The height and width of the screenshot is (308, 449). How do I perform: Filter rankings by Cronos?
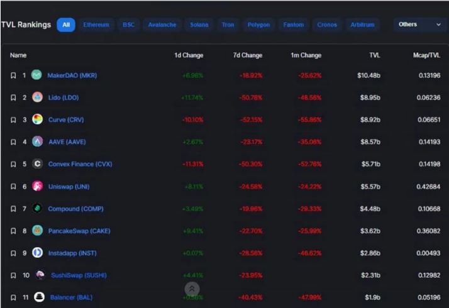pos(327,25)
